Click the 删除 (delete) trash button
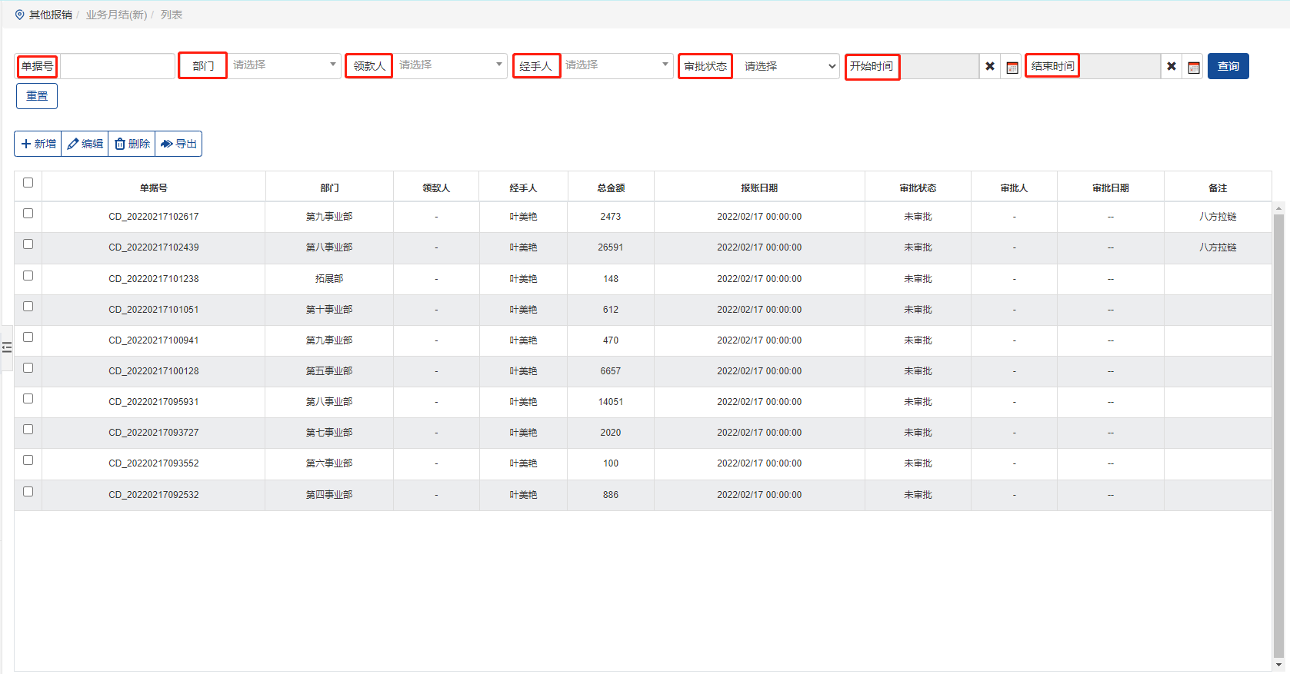1290x674 pixels. [132, 144]
